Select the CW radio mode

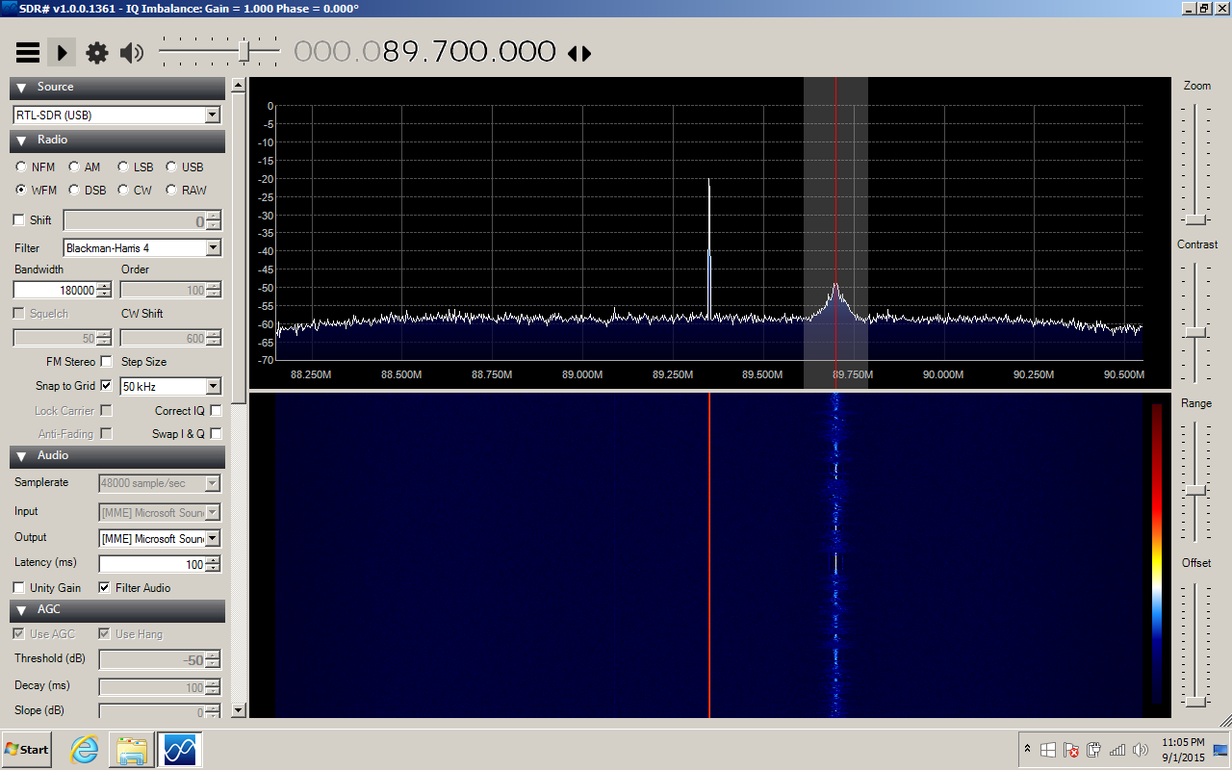(123, 191)
